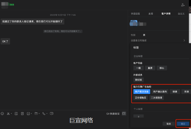Click 取消 to cancel tag changes
This screenshot has width=191, height=129.
tap(169, 124)
